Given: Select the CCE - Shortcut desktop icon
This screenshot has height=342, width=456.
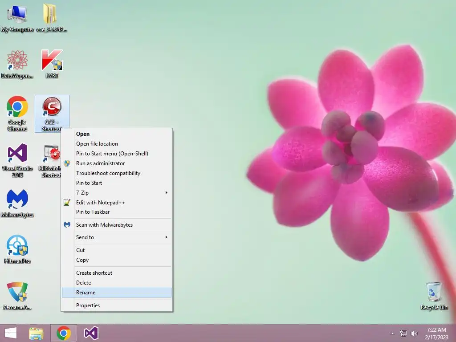Looking at the screenshot, I should 52,114.
